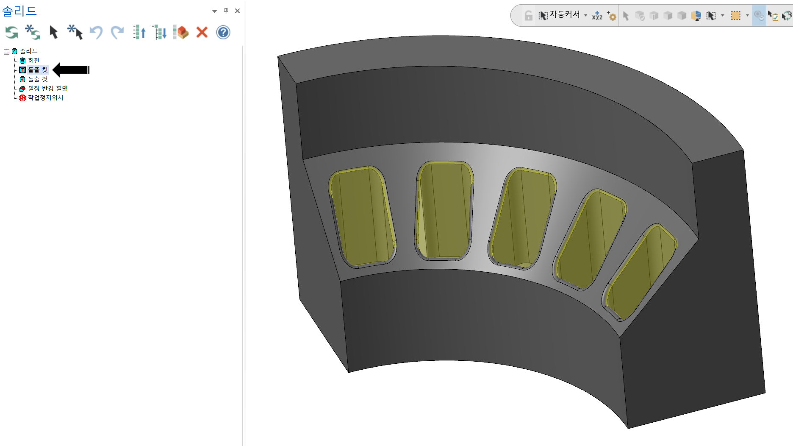Screen dimensions: 793x446
Task: Toggle the lock icon on selection bar
Action: pyautogui.click(x=528, y=16)
